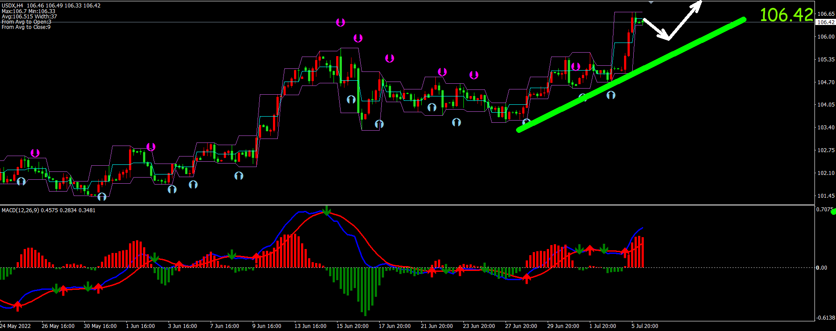
Task: Select blue up arrow between 7 Jun and 9 Jun
Action: pos(239,176)
